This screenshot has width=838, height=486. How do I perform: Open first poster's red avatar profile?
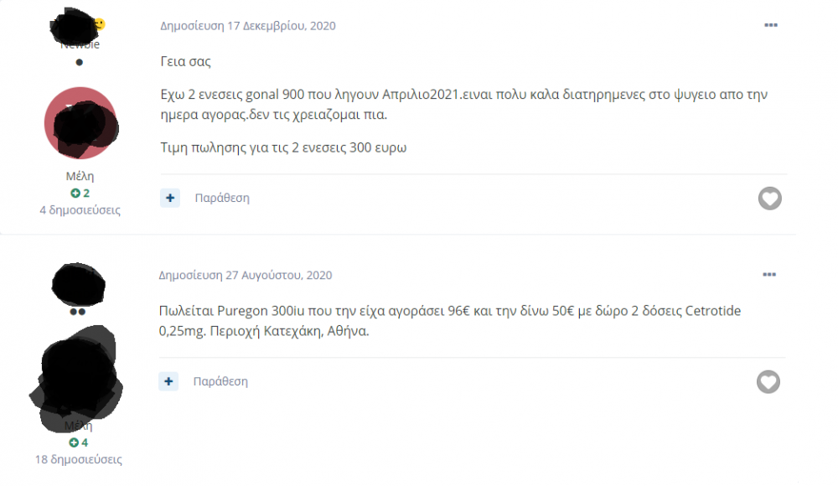coord(80,124)
